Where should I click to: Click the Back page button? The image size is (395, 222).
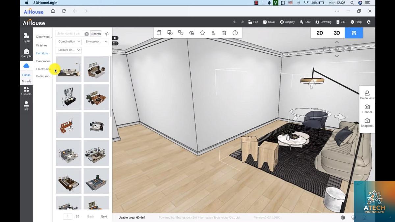click(x=91, y=216)
